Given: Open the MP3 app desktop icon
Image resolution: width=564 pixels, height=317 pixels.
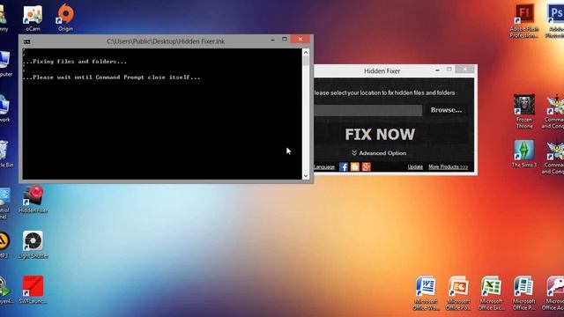Looking at the screenshot, I should point(4,241).
